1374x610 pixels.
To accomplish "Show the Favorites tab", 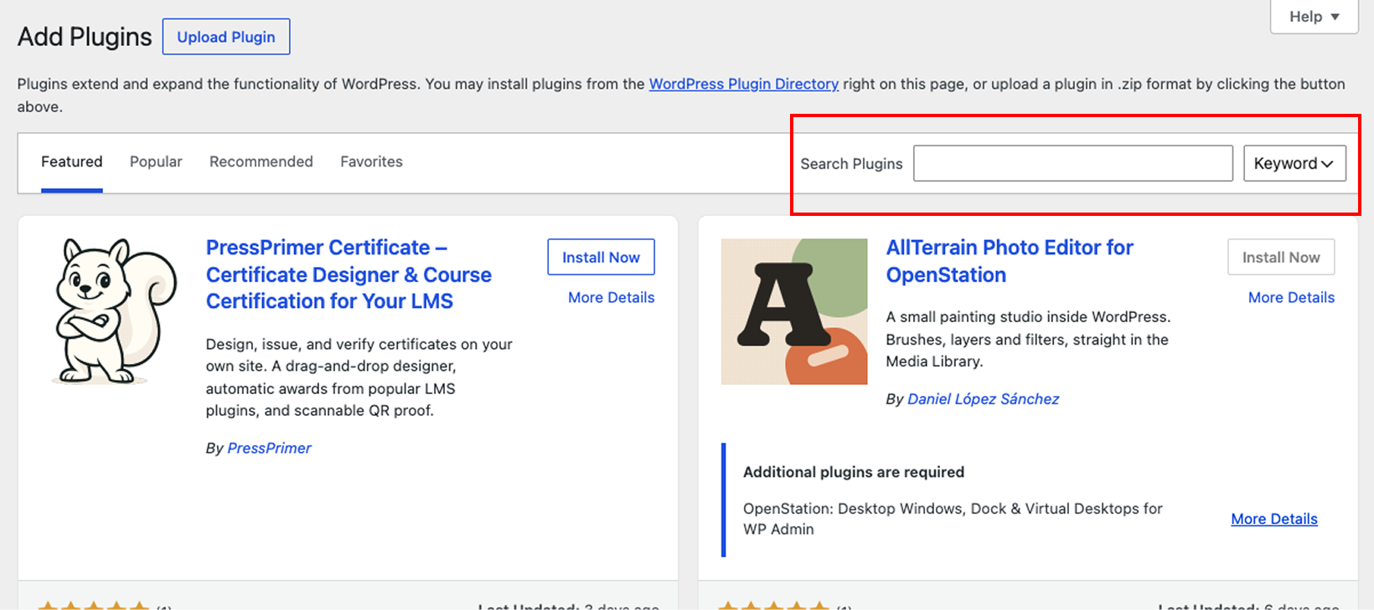I will 371,161.
